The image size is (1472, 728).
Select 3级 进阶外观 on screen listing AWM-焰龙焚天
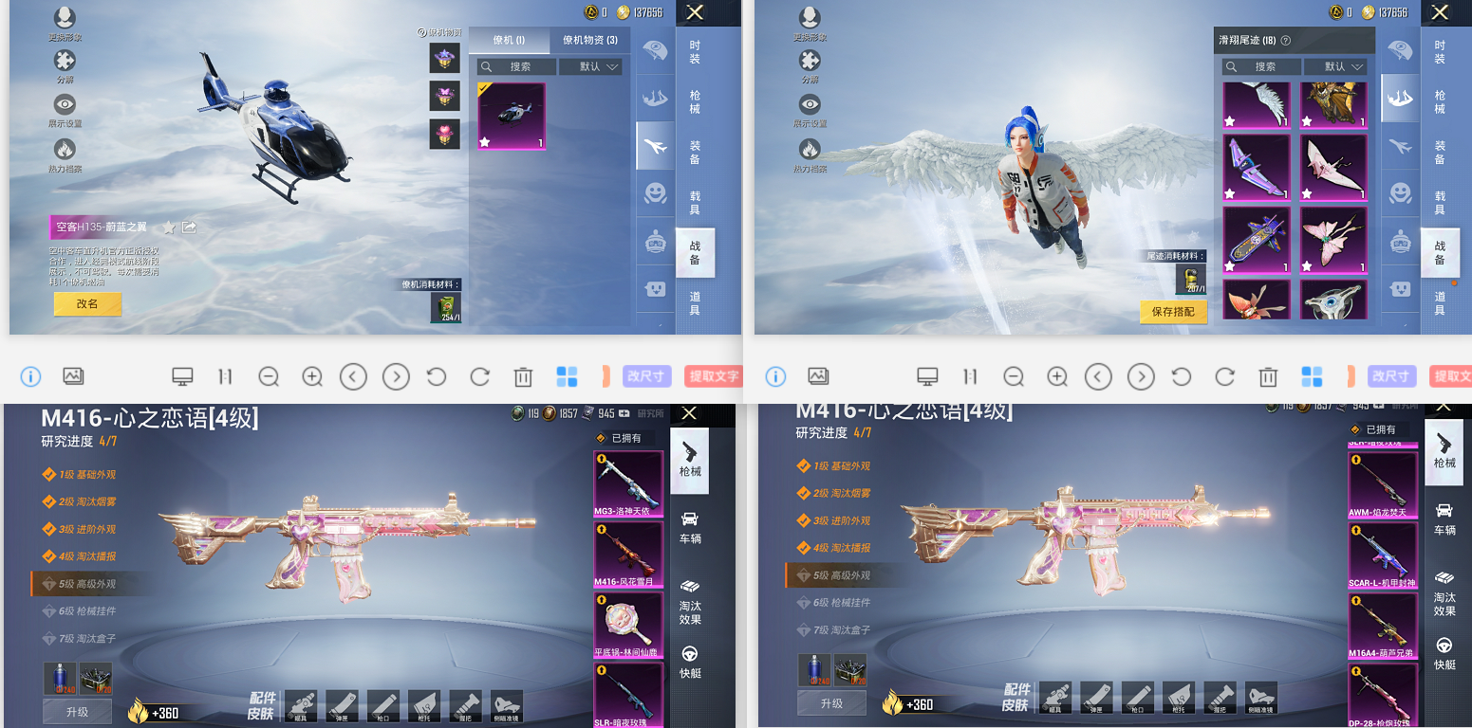(831, 520)
